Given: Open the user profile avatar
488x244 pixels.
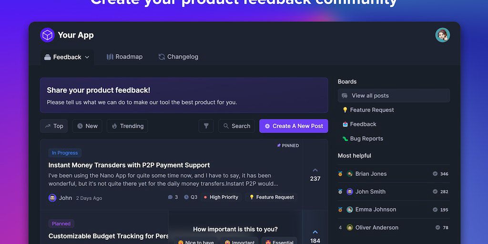Looking at the screenshot, I should coord(442,35).
